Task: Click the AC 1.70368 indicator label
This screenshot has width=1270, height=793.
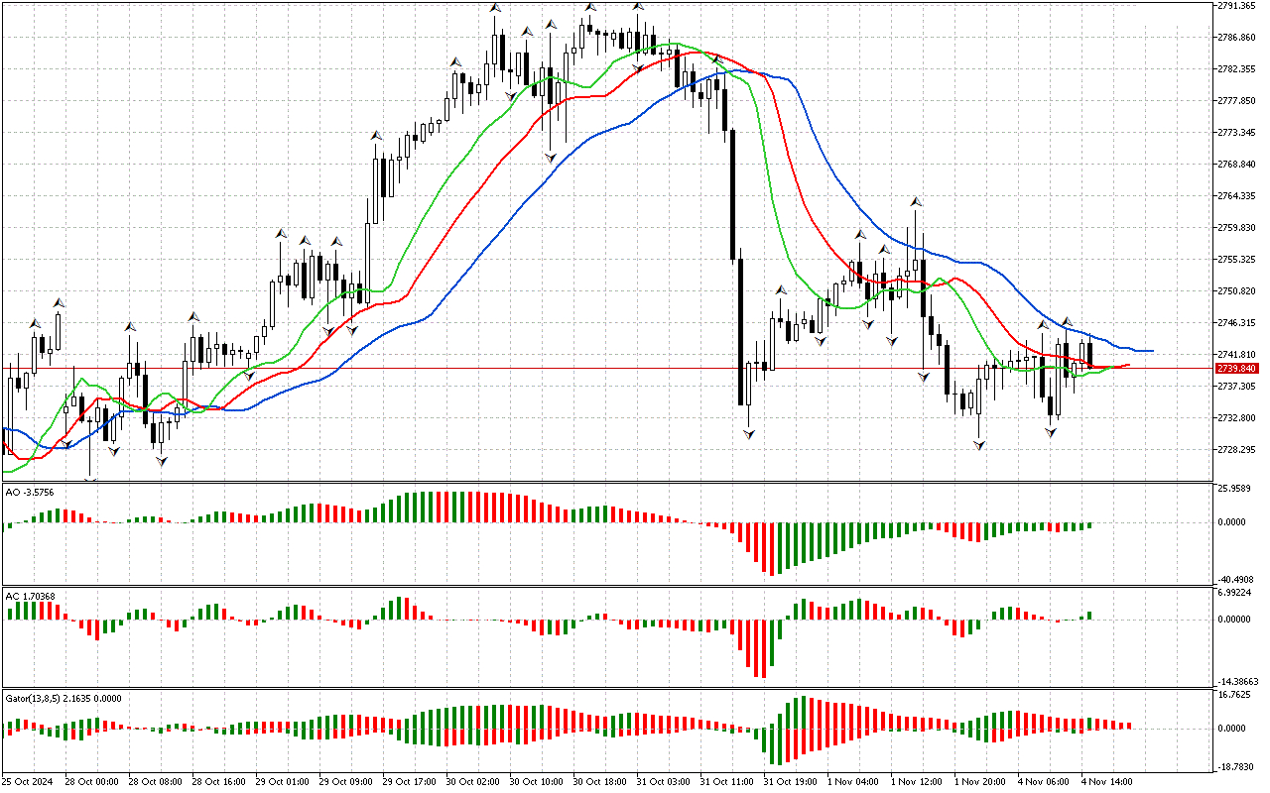Action: pos(30,597)
